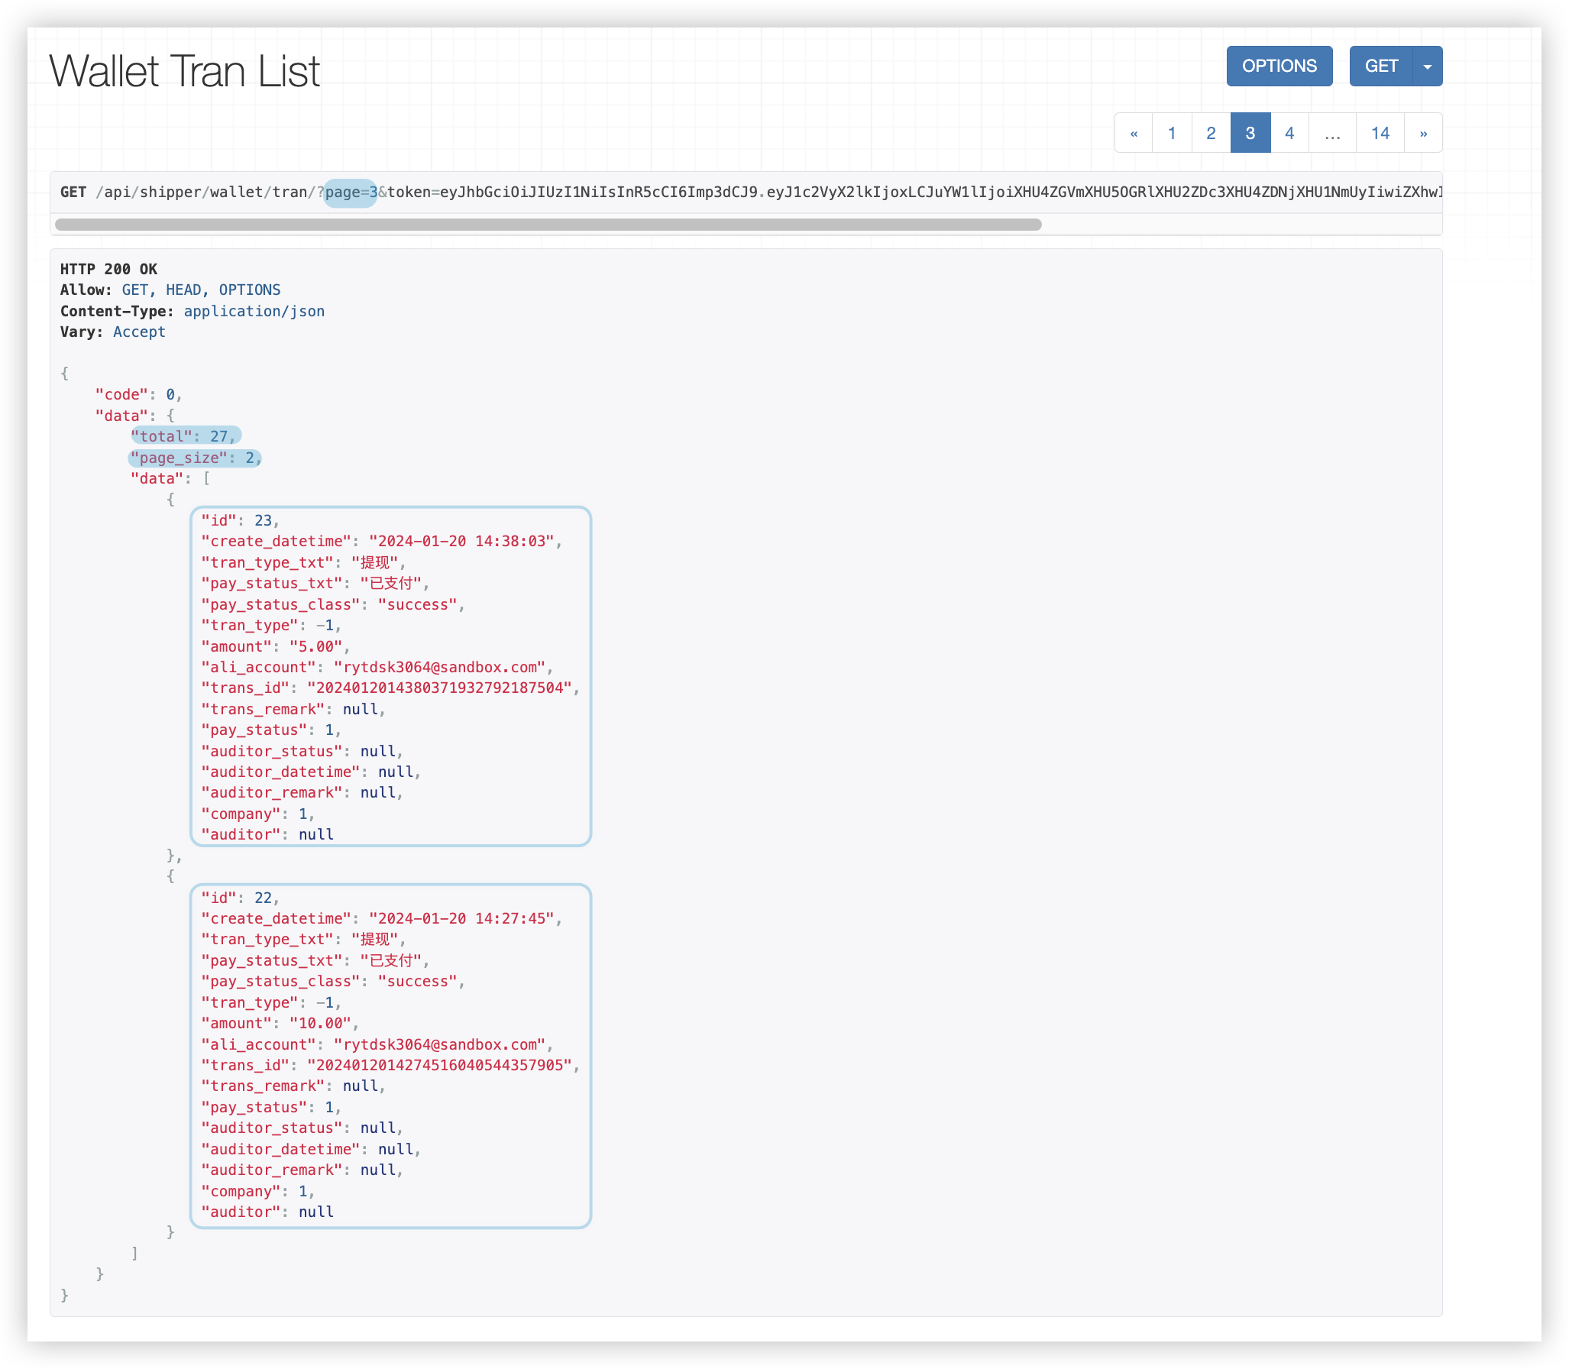Click trans_id value of record id 23

pyautogui.click(x=439, y=688)
